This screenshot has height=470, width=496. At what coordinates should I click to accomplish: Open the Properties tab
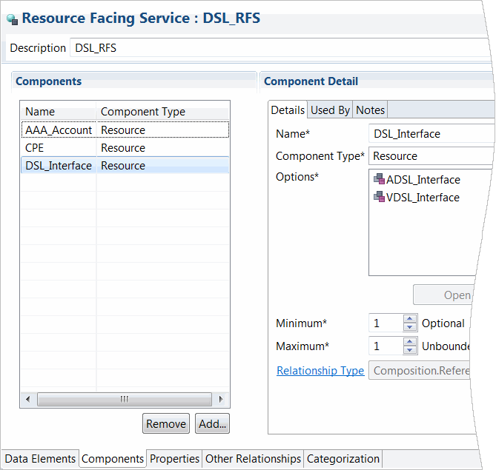point(174,459)
